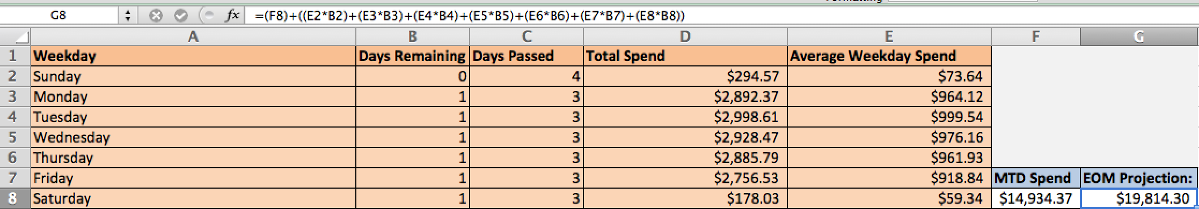Screen dimensions: 1199x209
Task: Open the fx function builder
Action: click(x=232, y=16)
